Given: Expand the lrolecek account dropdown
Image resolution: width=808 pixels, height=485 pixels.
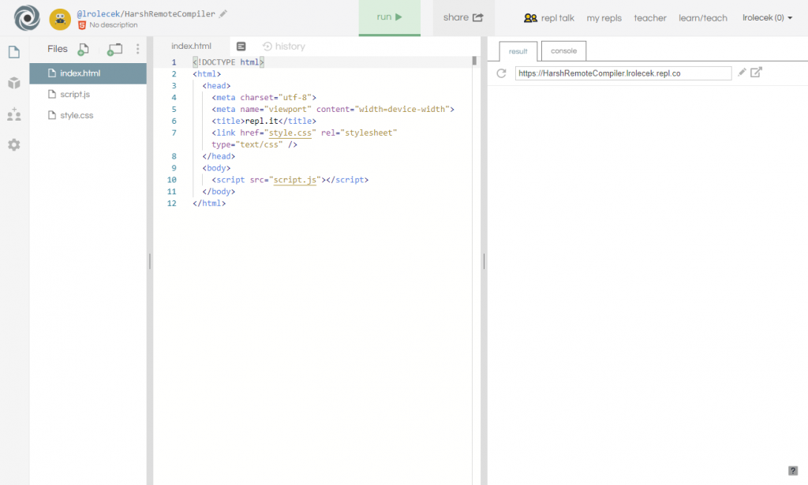Looking at the screenshot, I should pyautogui.click(x=767, y=17).
